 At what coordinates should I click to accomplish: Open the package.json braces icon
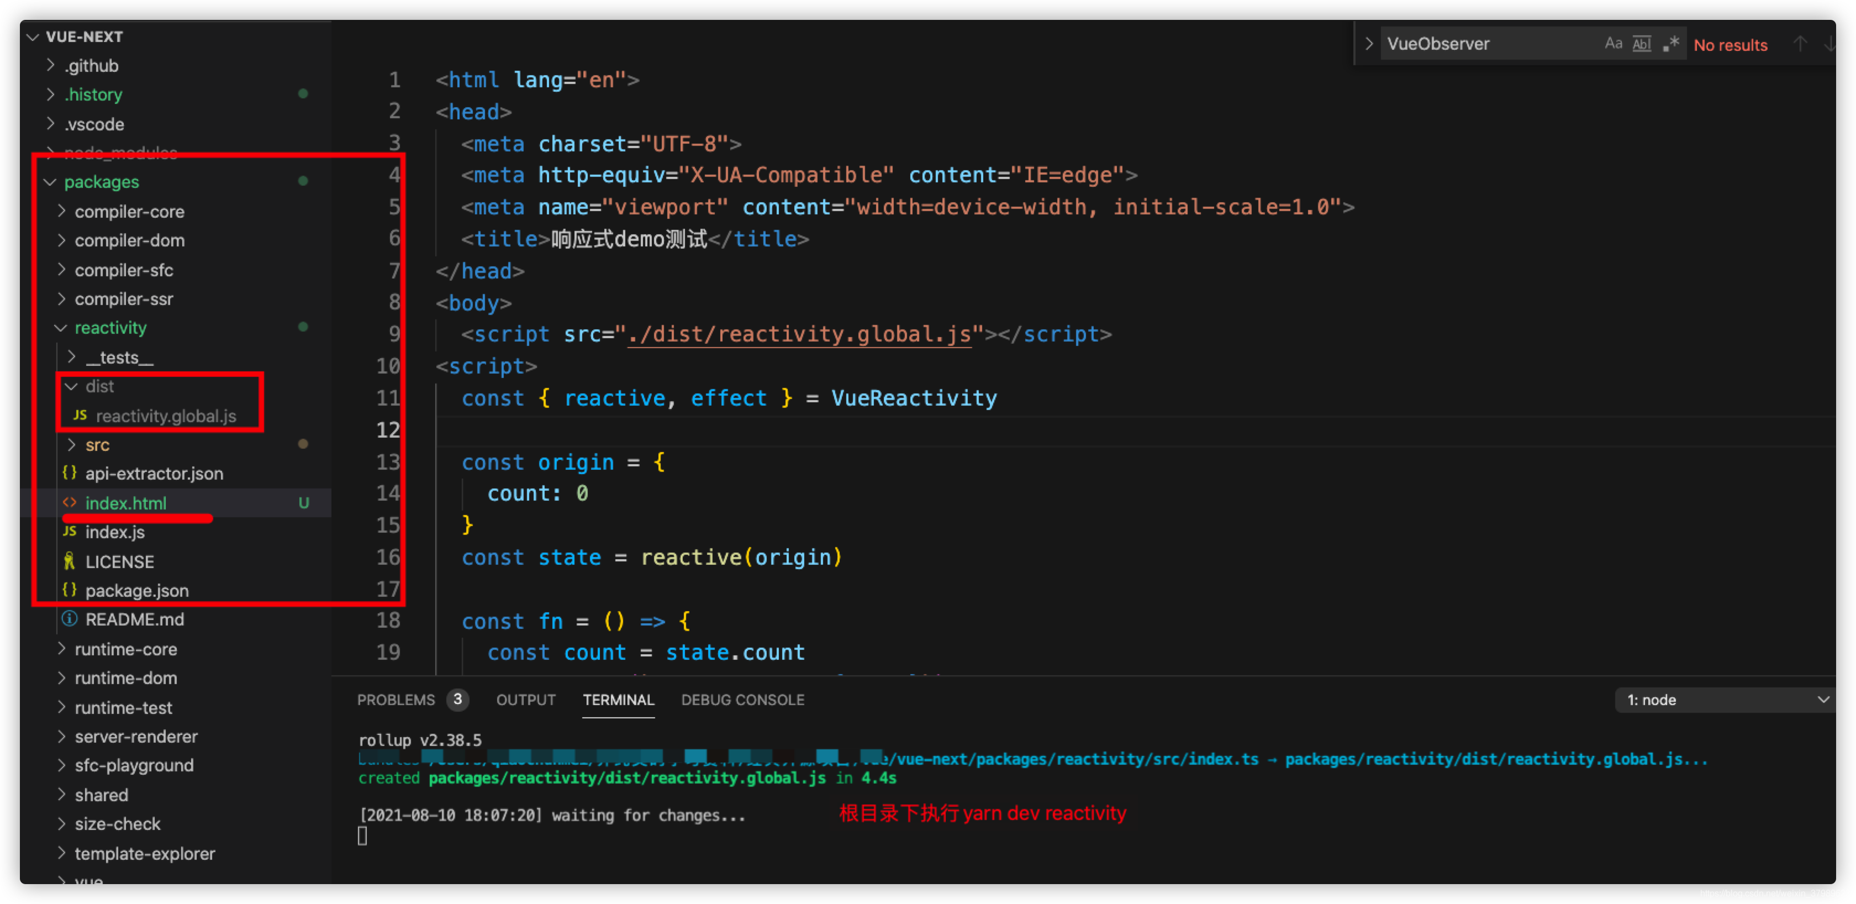pos(69,590)
